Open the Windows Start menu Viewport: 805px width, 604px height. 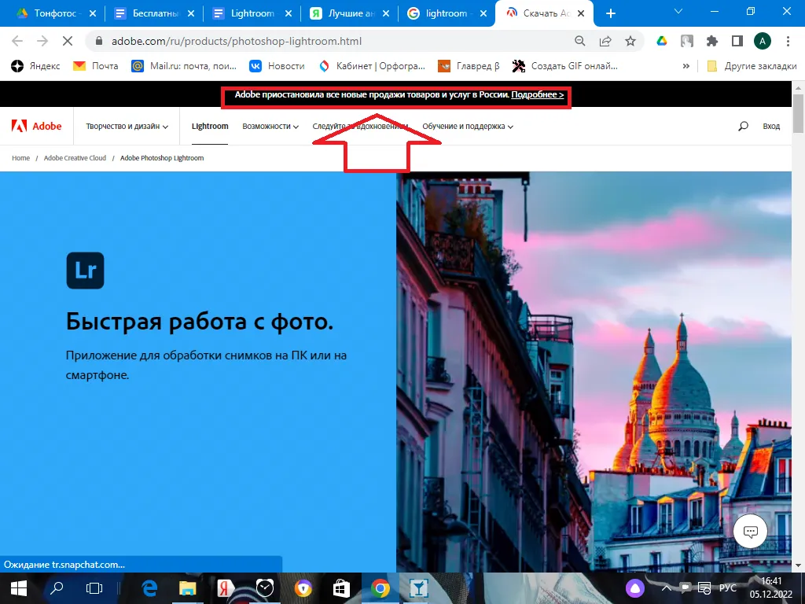click(19, 588)
